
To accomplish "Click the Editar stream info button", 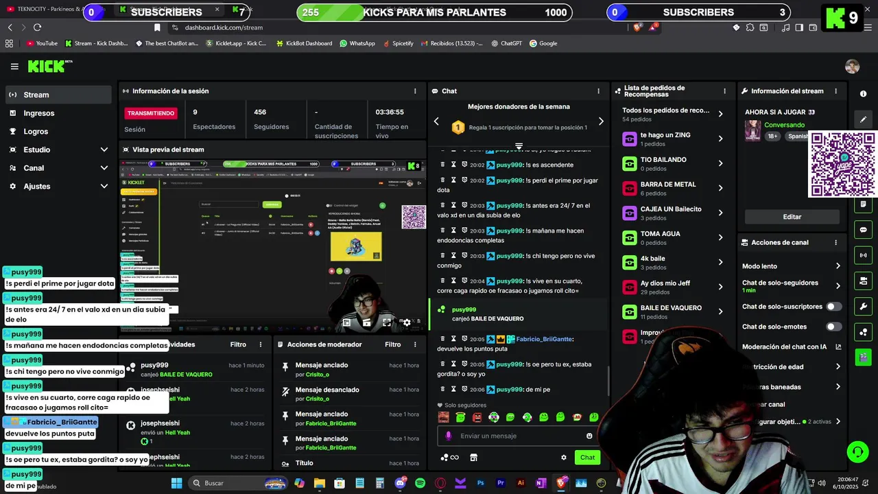I will click(x=792, y=217).
